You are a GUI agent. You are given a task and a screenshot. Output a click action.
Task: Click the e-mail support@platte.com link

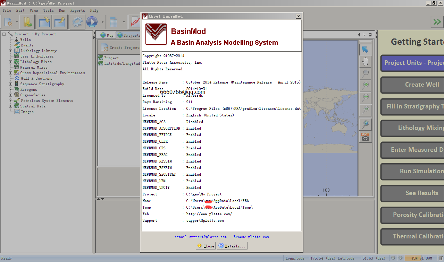click(201, 237)
